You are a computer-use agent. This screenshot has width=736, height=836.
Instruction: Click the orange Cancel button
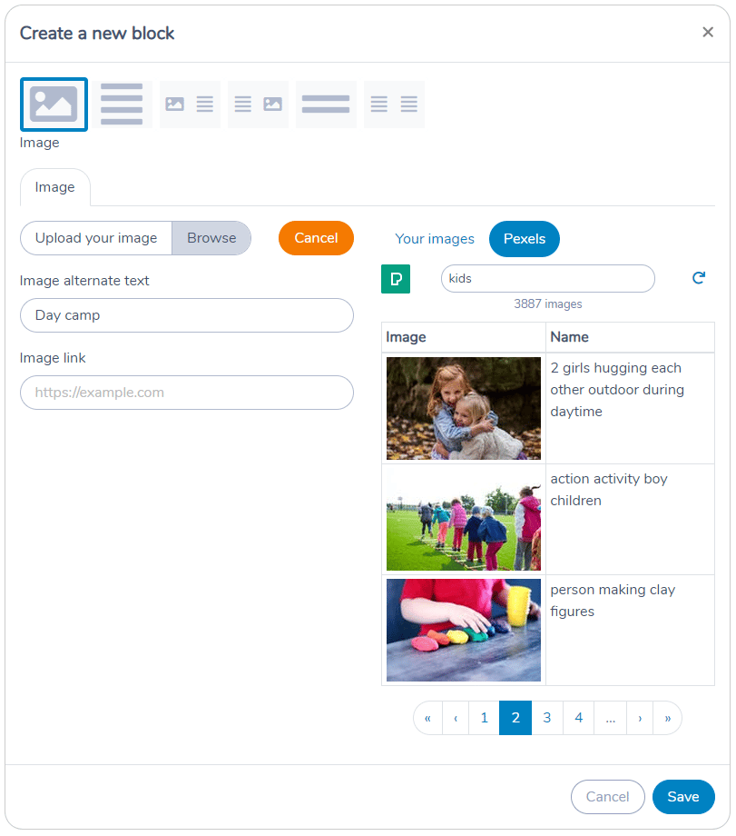[317, 238]
